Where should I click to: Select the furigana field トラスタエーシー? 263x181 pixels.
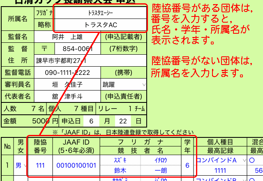coord(101,13)
